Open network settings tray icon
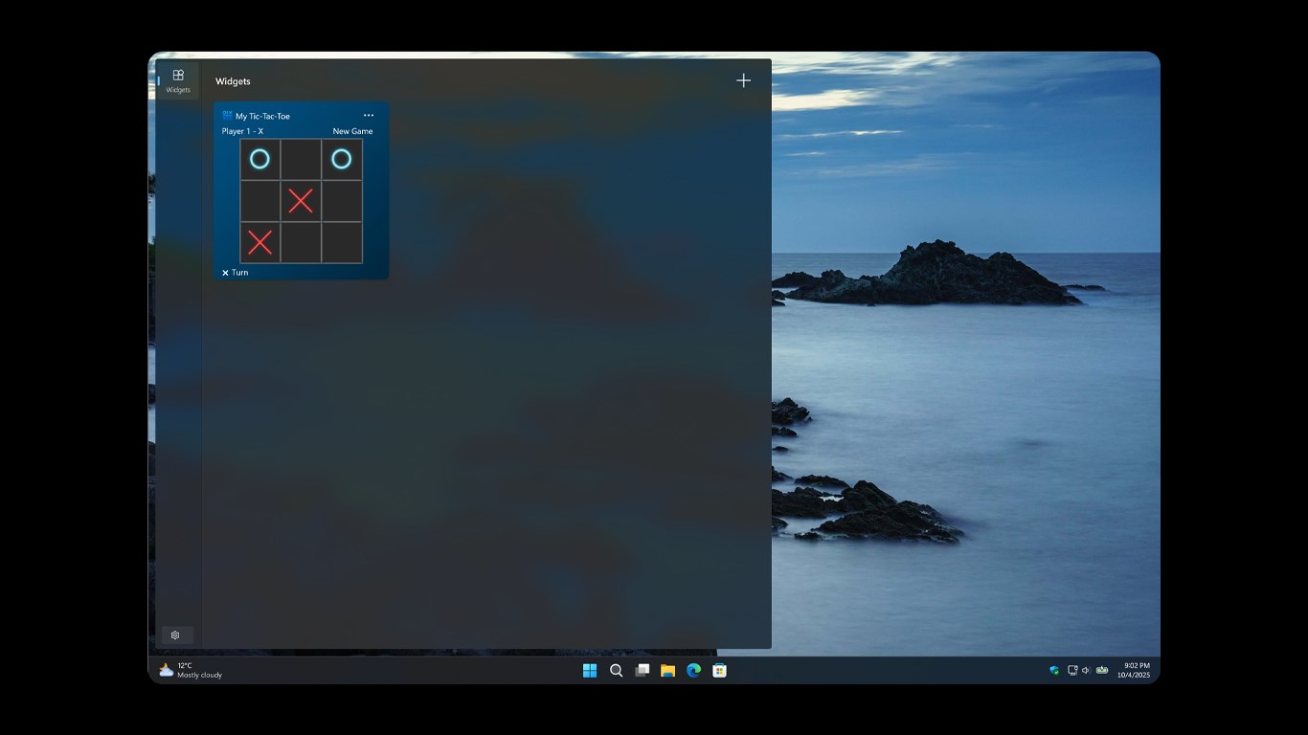1308x735 pixels. pyautogui.click(x=1072, y=670)
